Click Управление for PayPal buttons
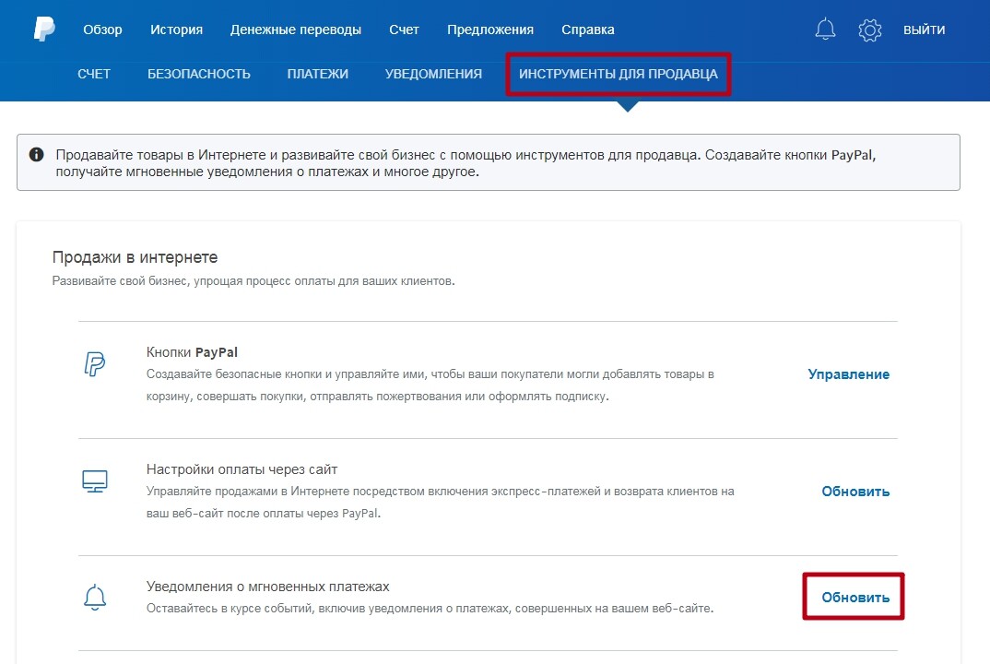 pyautogui.click(x=849, y=374)
